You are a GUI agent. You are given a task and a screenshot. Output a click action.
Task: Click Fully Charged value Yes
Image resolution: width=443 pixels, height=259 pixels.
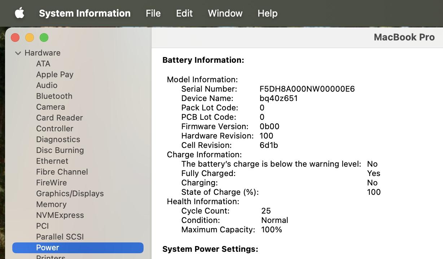click(x=374, y=173)
